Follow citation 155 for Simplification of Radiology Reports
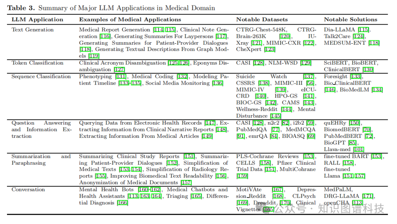 click(x=101, y=176)
